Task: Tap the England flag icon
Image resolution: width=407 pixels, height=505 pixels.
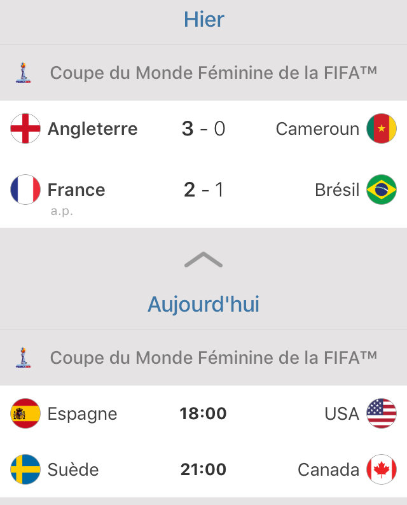Action: click(25, 128)
